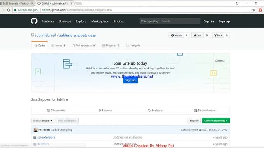Screen dimensions: 264x148
Task: Open stargazers count 31
Action: click(x=207, y=35)
